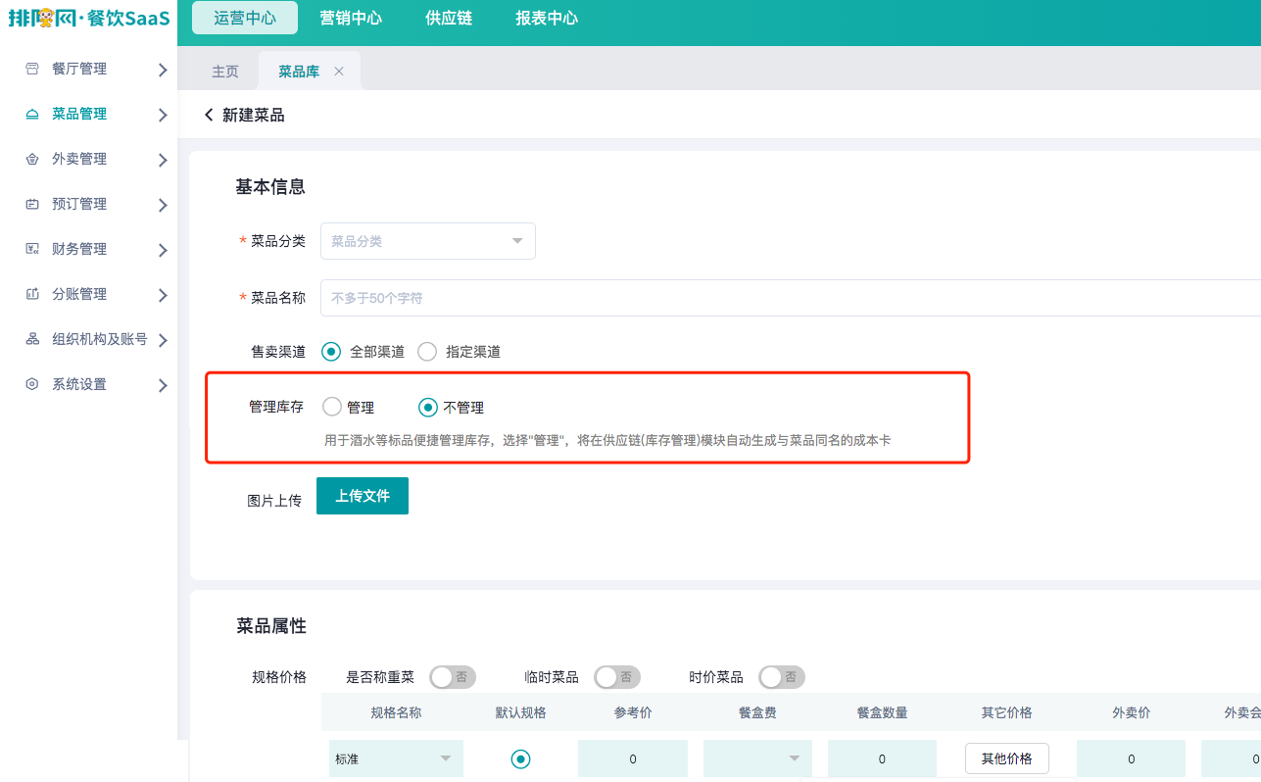Open the 报表中心 top menu
The image size is (1261, 782).
547,18
